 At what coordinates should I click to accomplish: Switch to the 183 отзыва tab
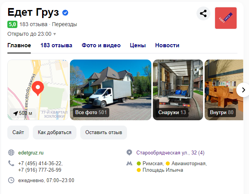tap(56, 45)
